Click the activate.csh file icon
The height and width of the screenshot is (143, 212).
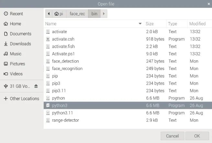48,39
